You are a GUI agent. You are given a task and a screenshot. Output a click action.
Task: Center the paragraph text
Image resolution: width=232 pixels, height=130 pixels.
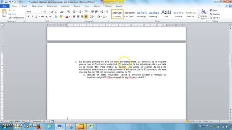[78, 17]
